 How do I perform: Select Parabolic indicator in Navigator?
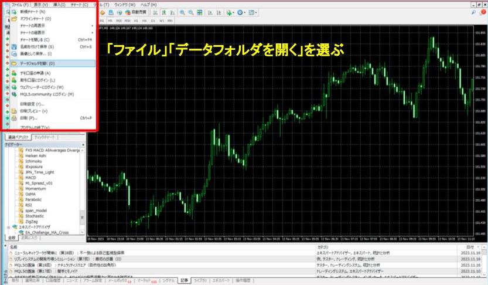33,199
